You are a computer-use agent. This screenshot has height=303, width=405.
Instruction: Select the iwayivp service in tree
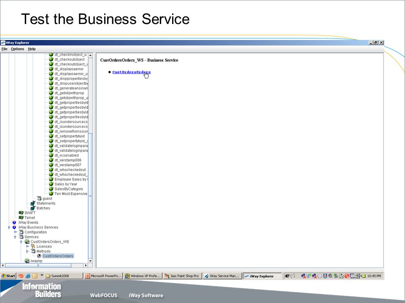coord(36,261)
